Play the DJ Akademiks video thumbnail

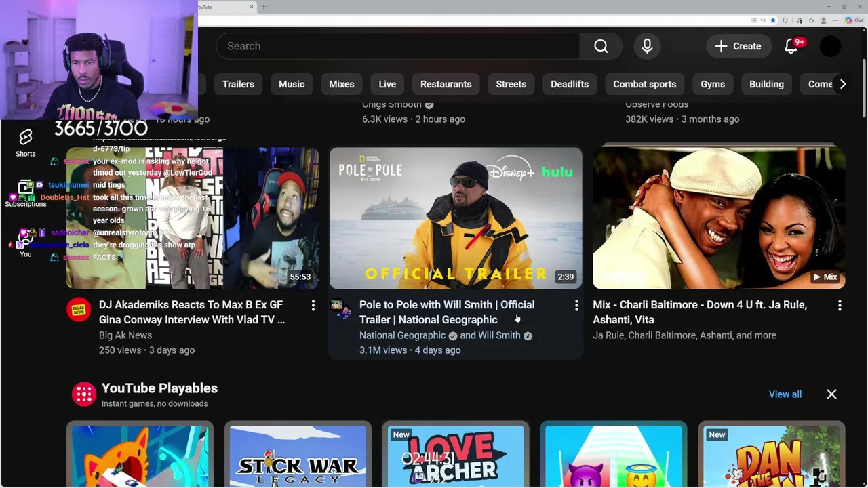click(193, 218)
